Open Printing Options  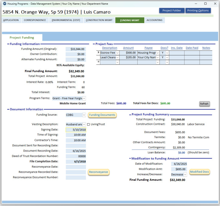[x=198, y=11]
